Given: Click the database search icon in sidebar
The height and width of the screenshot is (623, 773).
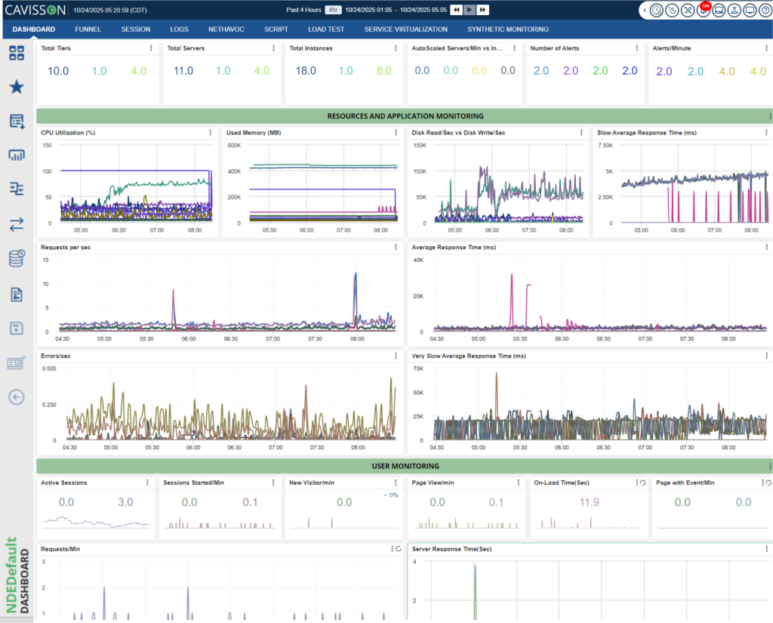Looking at the screenshot, I should click(x=16, y=259).
